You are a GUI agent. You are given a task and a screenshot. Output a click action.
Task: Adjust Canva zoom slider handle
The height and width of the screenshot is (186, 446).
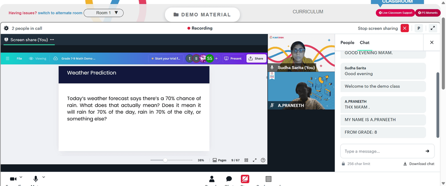[x=165, y=160]
